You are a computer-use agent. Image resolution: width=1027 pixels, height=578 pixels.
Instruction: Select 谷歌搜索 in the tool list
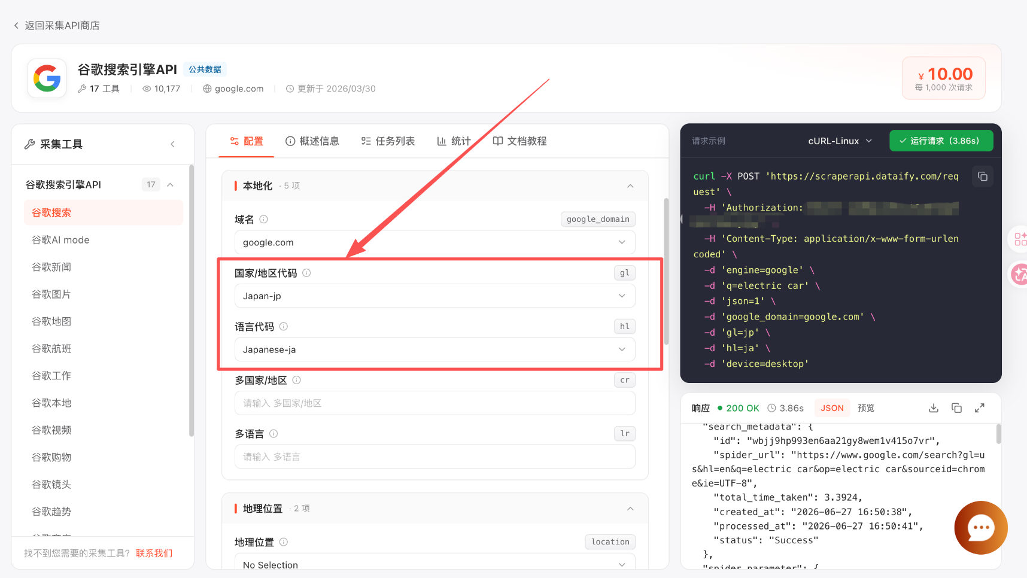pos(103,213)
